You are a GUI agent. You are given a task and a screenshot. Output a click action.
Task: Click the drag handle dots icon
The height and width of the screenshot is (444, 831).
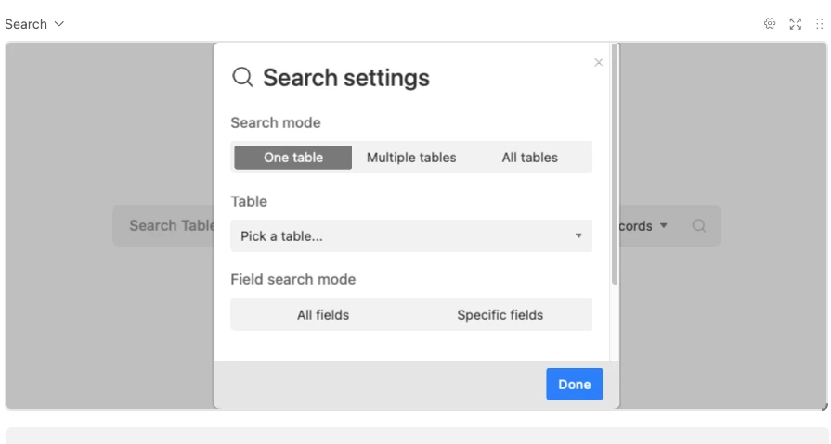pyautogui.click(x=819, y=24)
